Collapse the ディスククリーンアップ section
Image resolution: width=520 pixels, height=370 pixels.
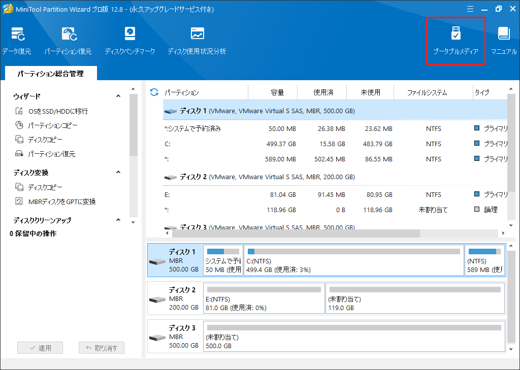(x=118, y=220)
